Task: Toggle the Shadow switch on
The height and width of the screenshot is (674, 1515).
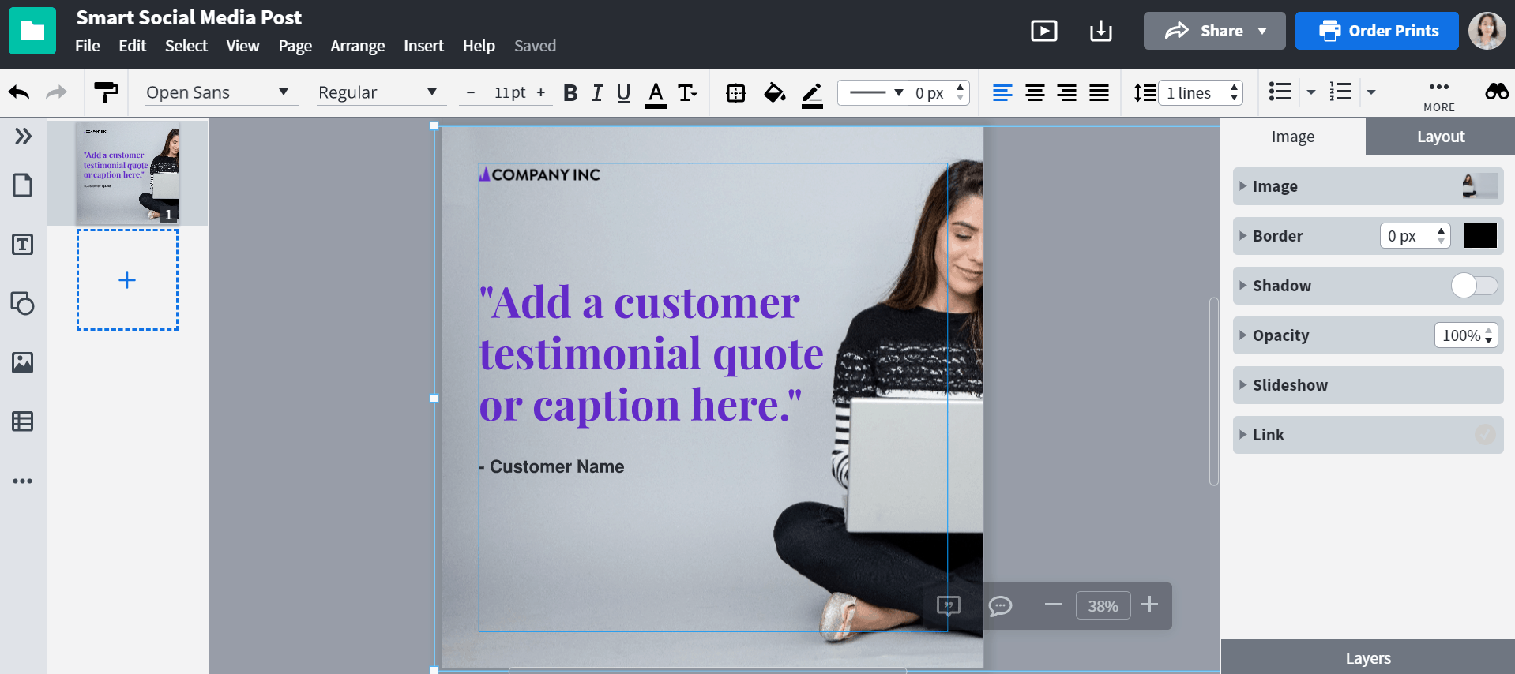Action: (x=1474, y=286)
